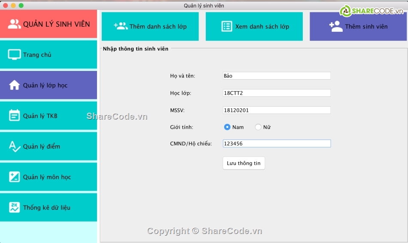Click the chart icon for Thống kê dữ liệu

pos(15,207)
